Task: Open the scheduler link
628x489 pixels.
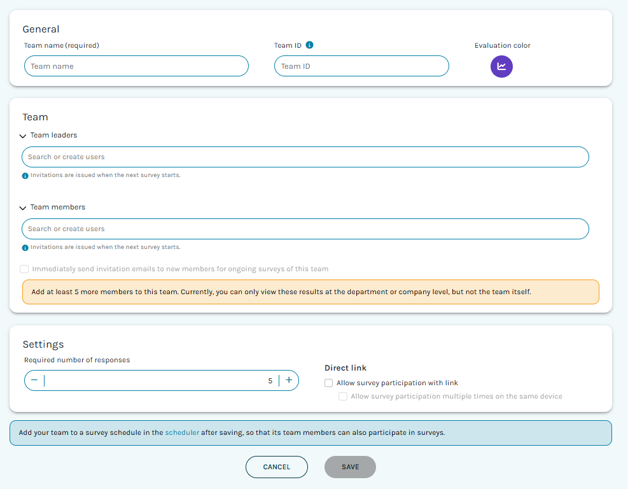Action: coord(182,432)
